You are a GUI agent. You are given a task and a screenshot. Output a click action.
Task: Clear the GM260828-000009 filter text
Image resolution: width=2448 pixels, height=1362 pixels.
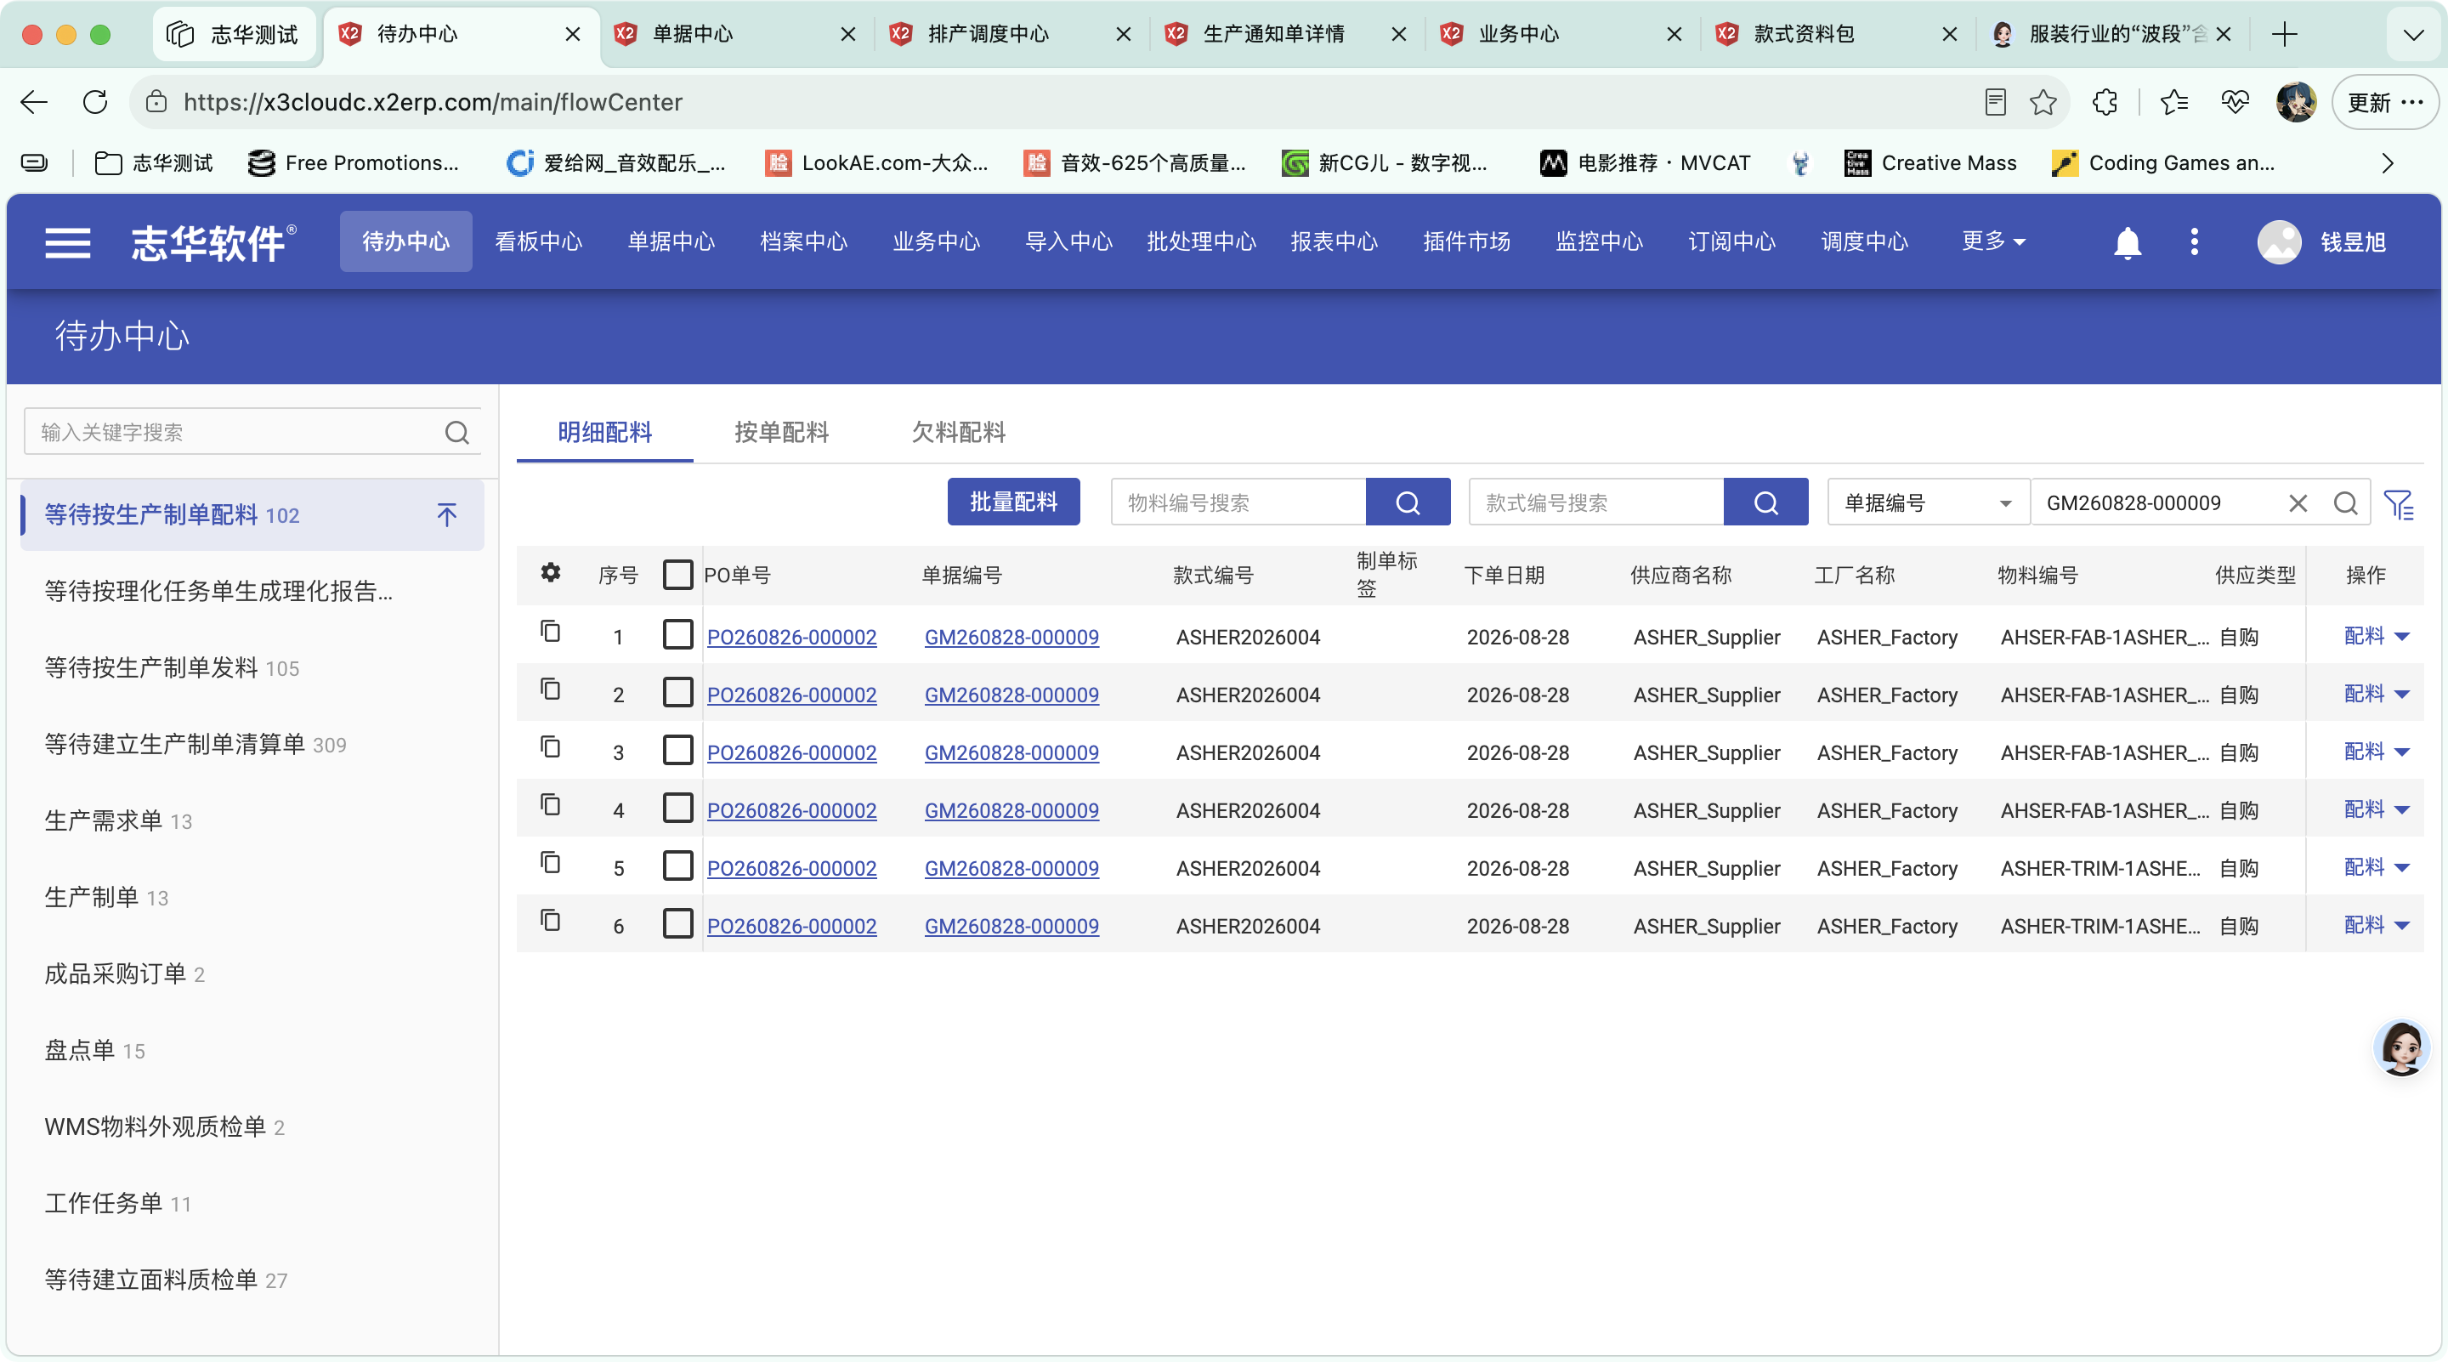(x=2298, y=502)
